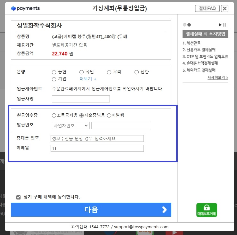Viewport: 237px width, 235px height.
Task: Pause the help panel slideshow
Action: (x=225, y=25)
